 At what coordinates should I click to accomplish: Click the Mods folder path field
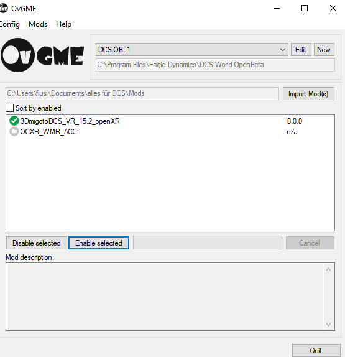pyautogui.click(x=142, y=93)
